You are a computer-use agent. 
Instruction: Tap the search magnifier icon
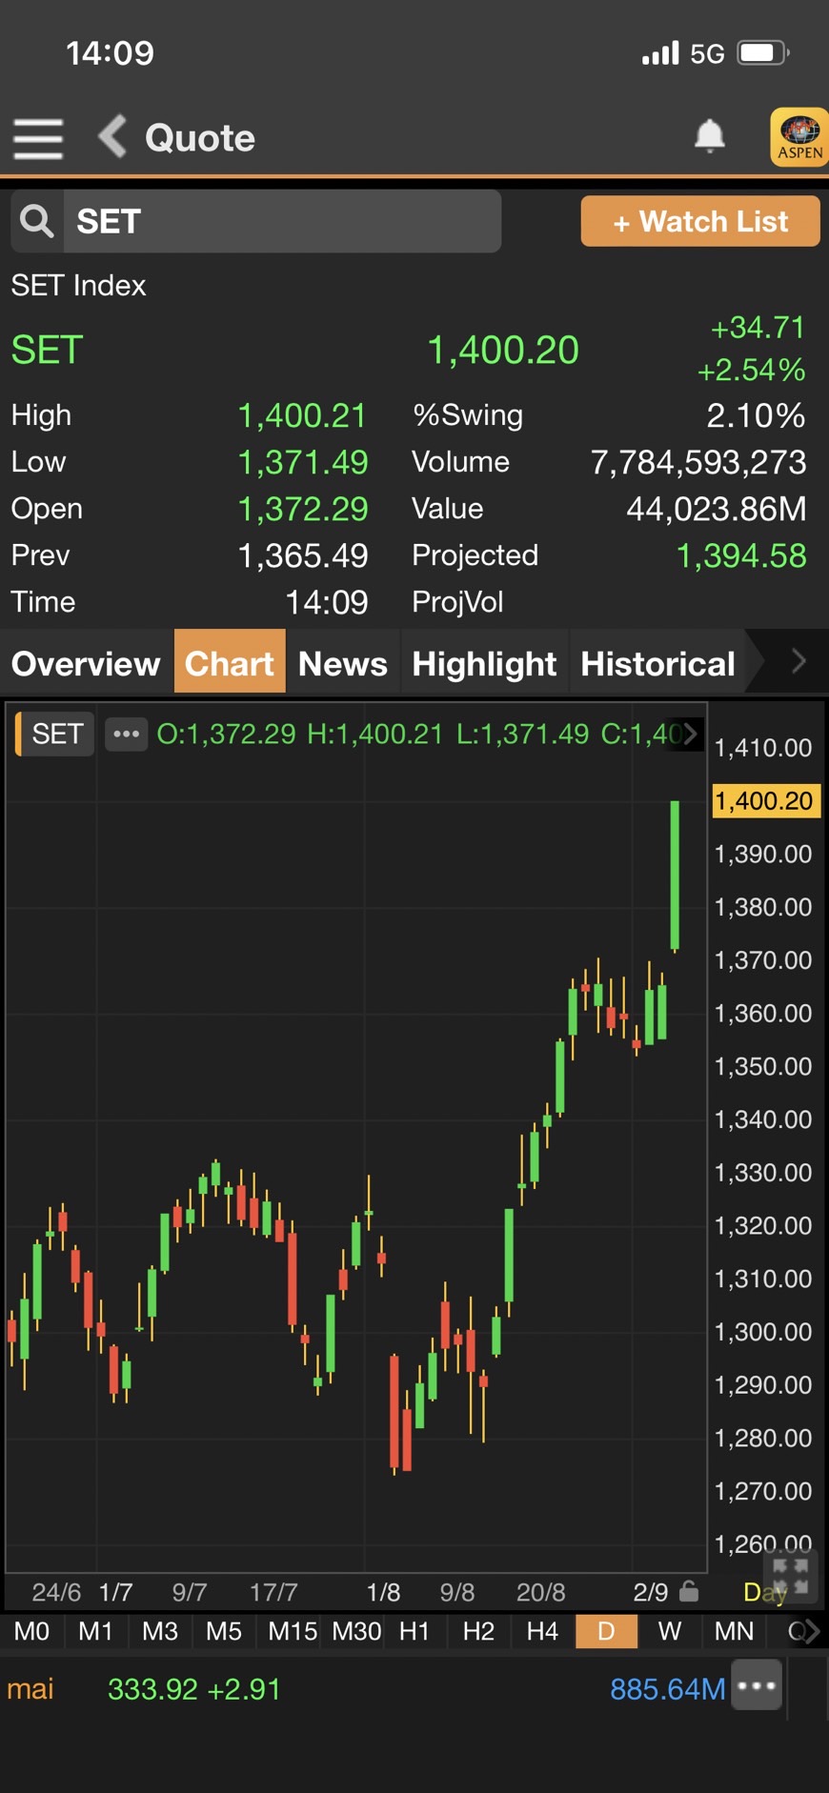pyautogui.click(x=37, y=221)
